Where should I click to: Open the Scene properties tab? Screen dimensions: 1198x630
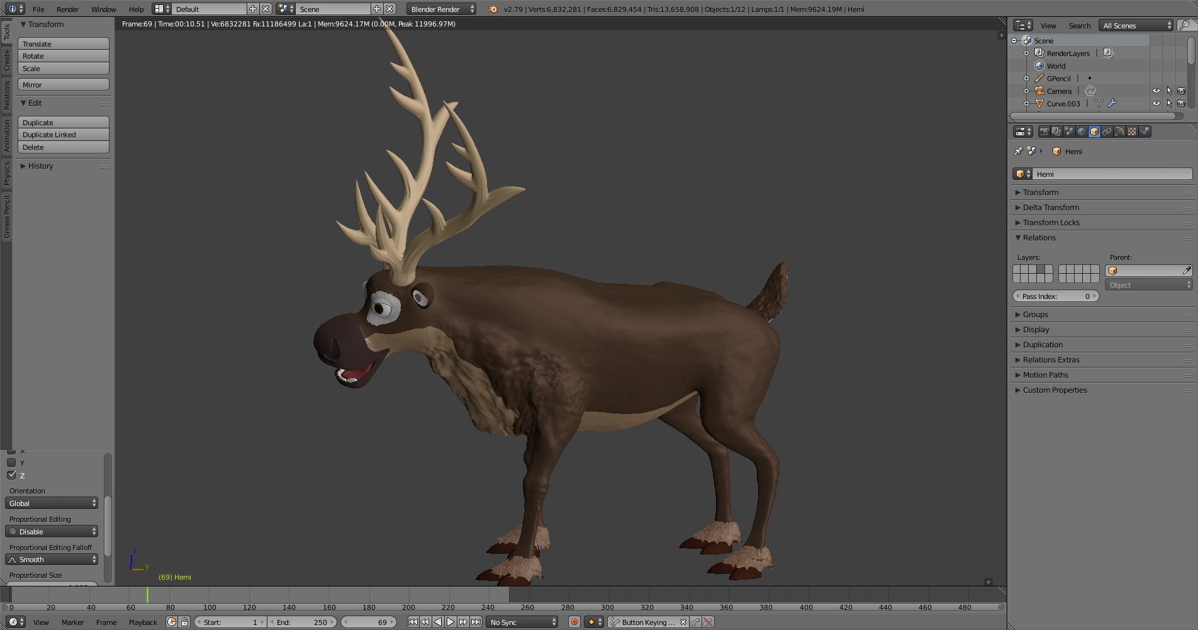pos(1069,132)
